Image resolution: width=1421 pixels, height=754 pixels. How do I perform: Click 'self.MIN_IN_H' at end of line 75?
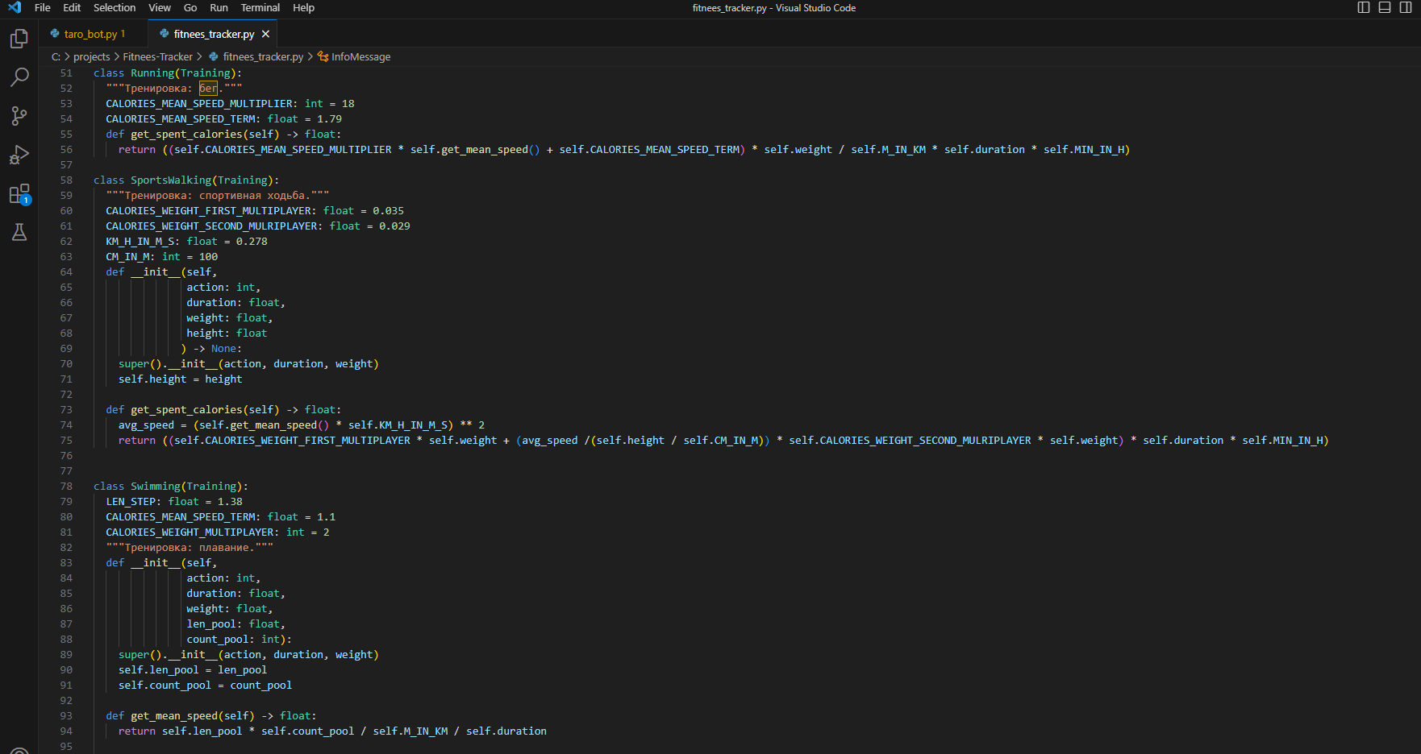[1282, 440]
